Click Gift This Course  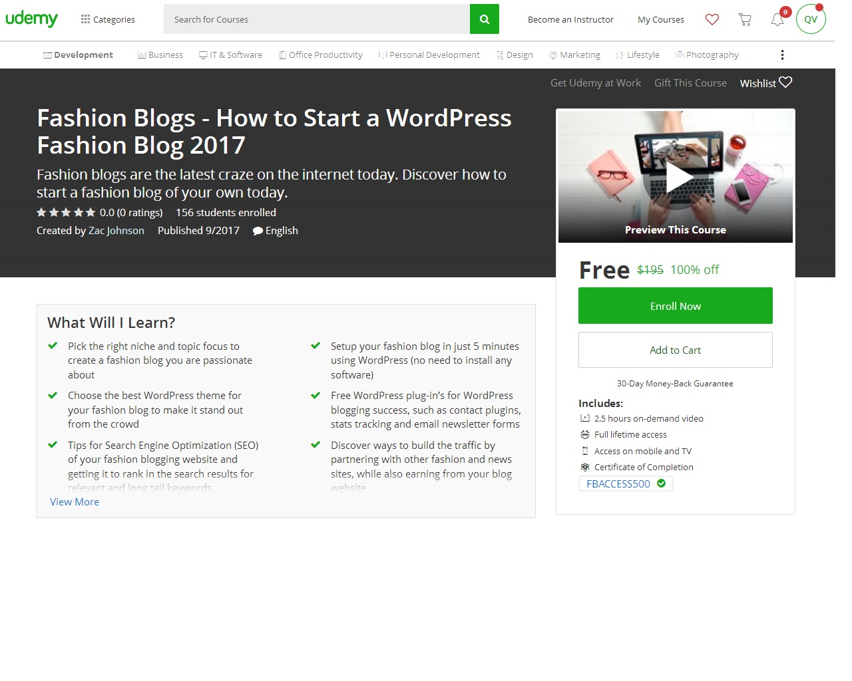(x=690, y=83)
